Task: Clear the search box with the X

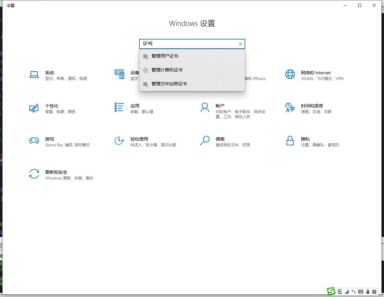Action: [241, 44]
